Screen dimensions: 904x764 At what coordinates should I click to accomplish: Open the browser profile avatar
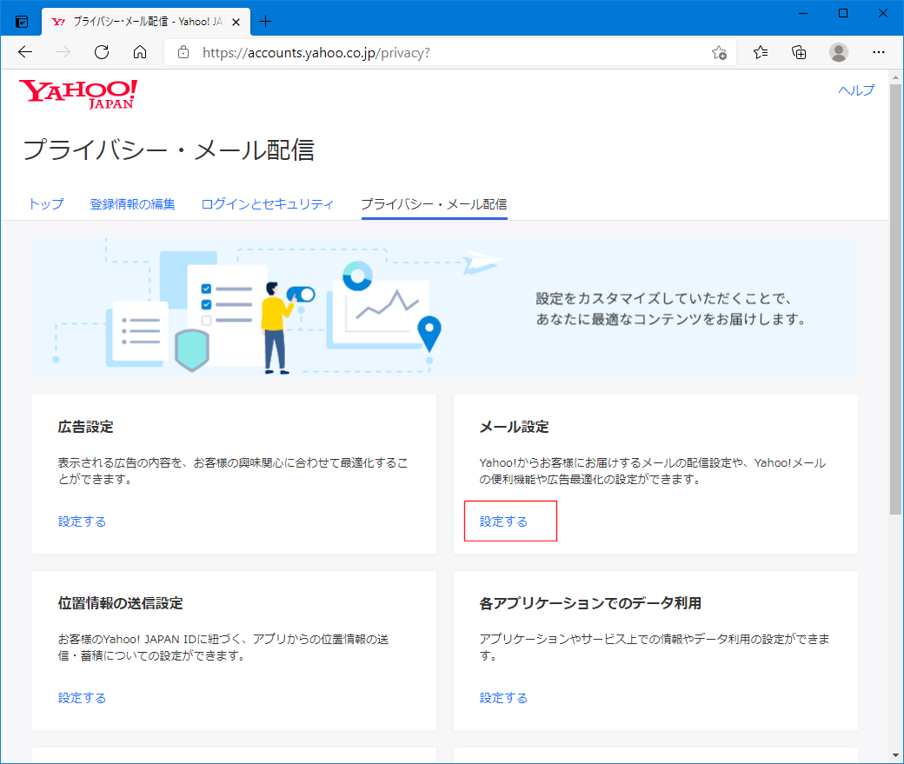click(x=839, y=52)
